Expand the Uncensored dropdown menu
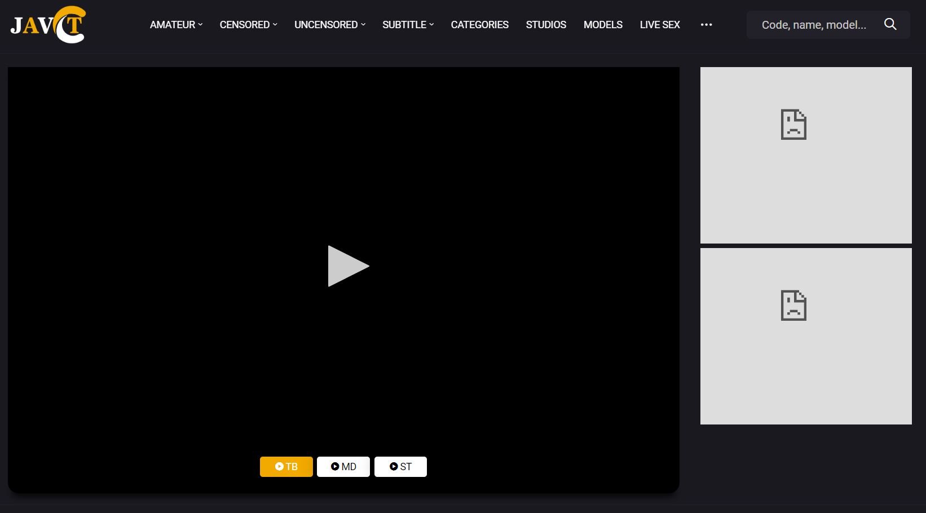 coord(330,25)
